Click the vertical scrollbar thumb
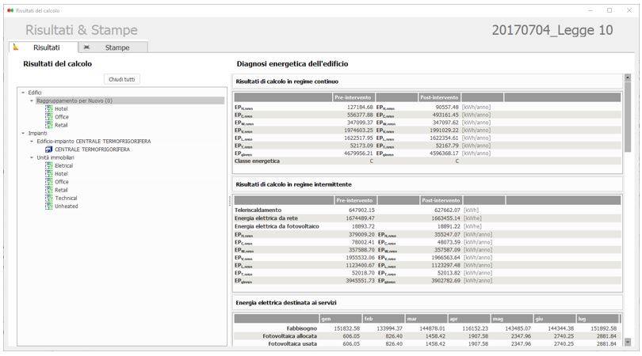Screen dimensions: 642x356 click(628, 116)
